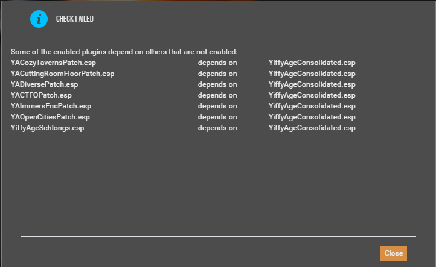Click the YAImmersEncPatch.esp plugin entry
The image size is (436, 267).
tap(51, 106)
